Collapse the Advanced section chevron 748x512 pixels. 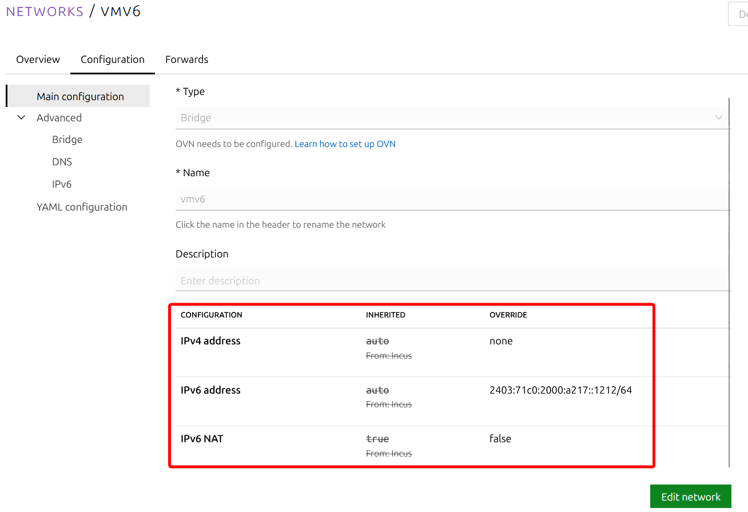[x=22, y=118]
